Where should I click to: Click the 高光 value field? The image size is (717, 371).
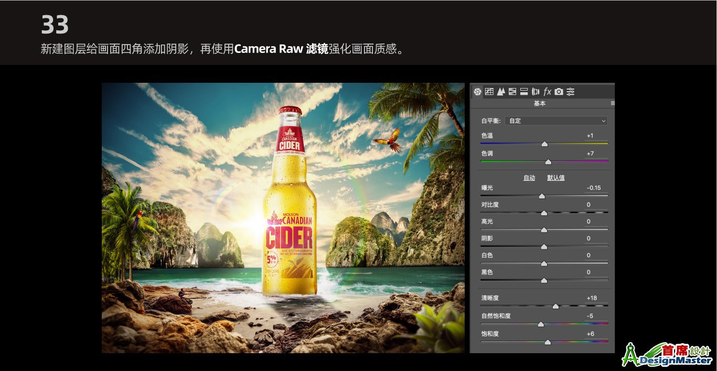pos(596,222)
